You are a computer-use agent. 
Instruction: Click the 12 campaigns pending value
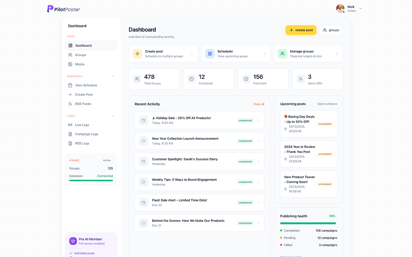(x=327, y=238)
